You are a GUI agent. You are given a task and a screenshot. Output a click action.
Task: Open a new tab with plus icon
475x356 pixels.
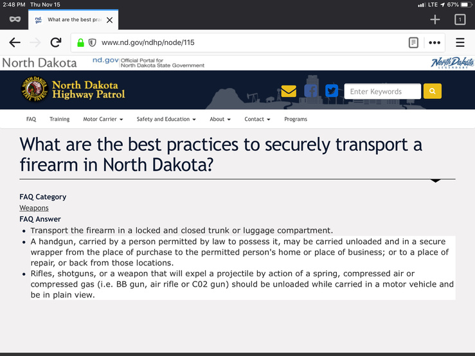point(435,20)
